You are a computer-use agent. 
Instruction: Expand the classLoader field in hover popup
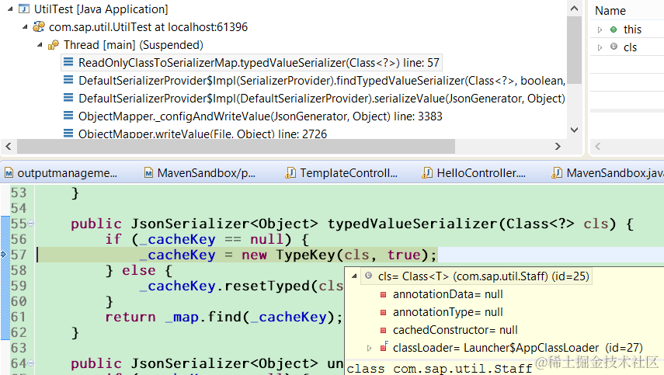click(x=369, y=348)
